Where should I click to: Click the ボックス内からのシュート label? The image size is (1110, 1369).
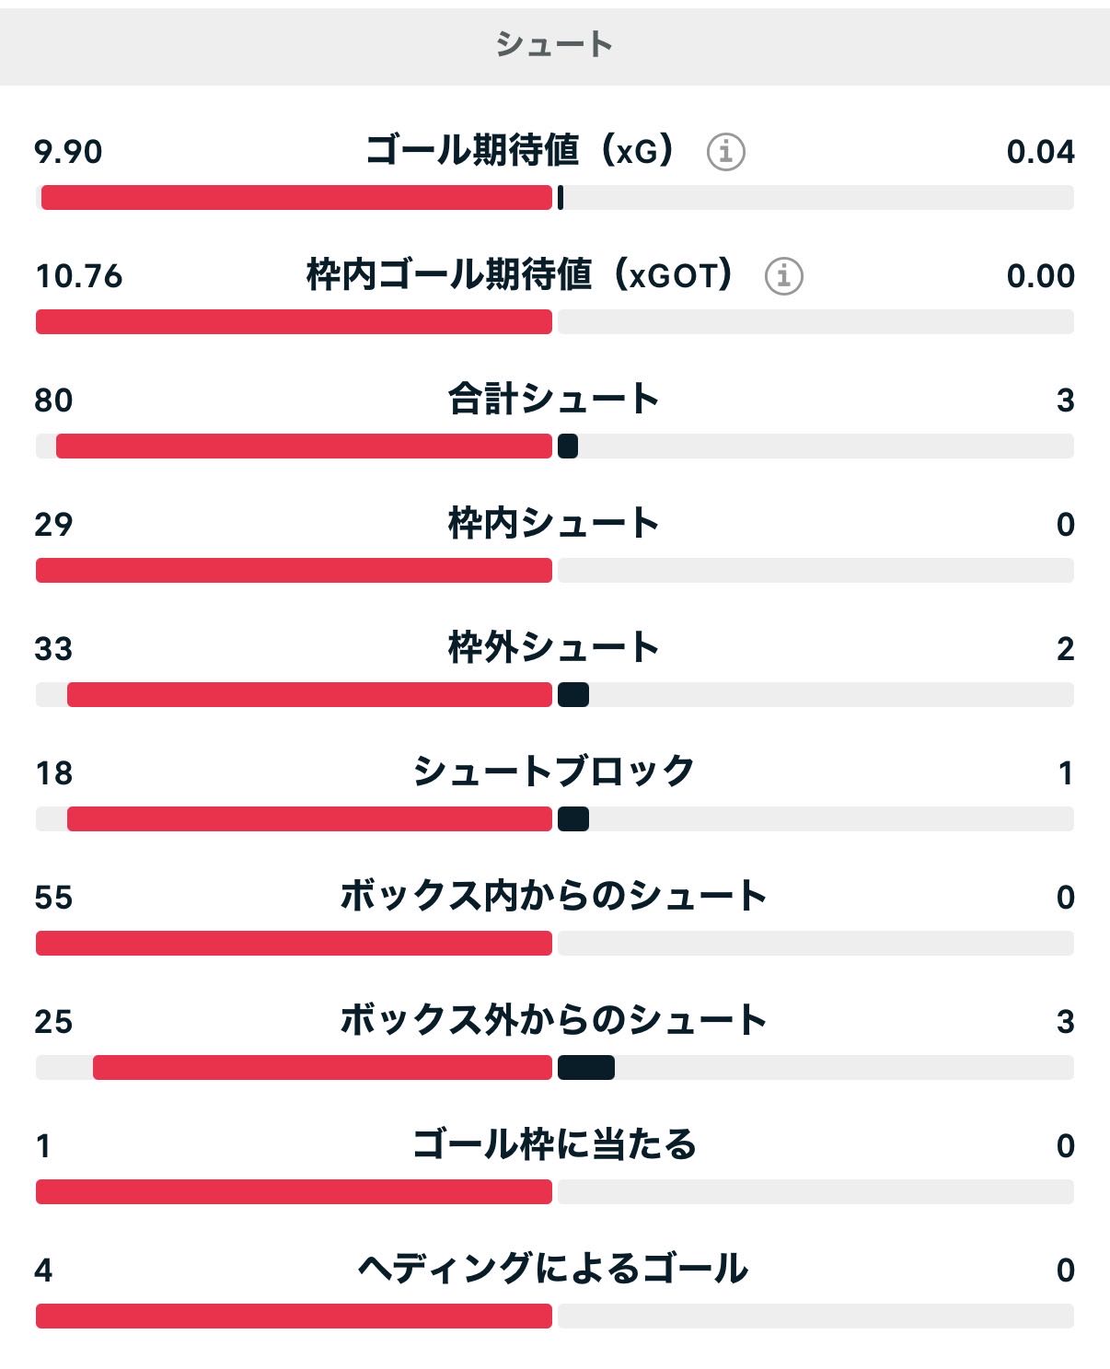(x=554, y=896)
